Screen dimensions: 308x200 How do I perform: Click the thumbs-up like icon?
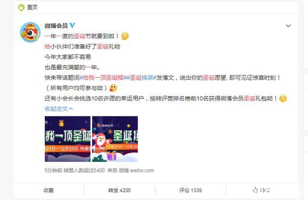click(255, 190)
